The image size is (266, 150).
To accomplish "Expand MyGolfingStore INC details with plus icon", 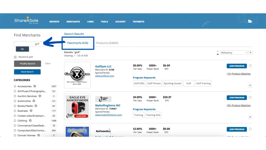I will tap(250, 117).
